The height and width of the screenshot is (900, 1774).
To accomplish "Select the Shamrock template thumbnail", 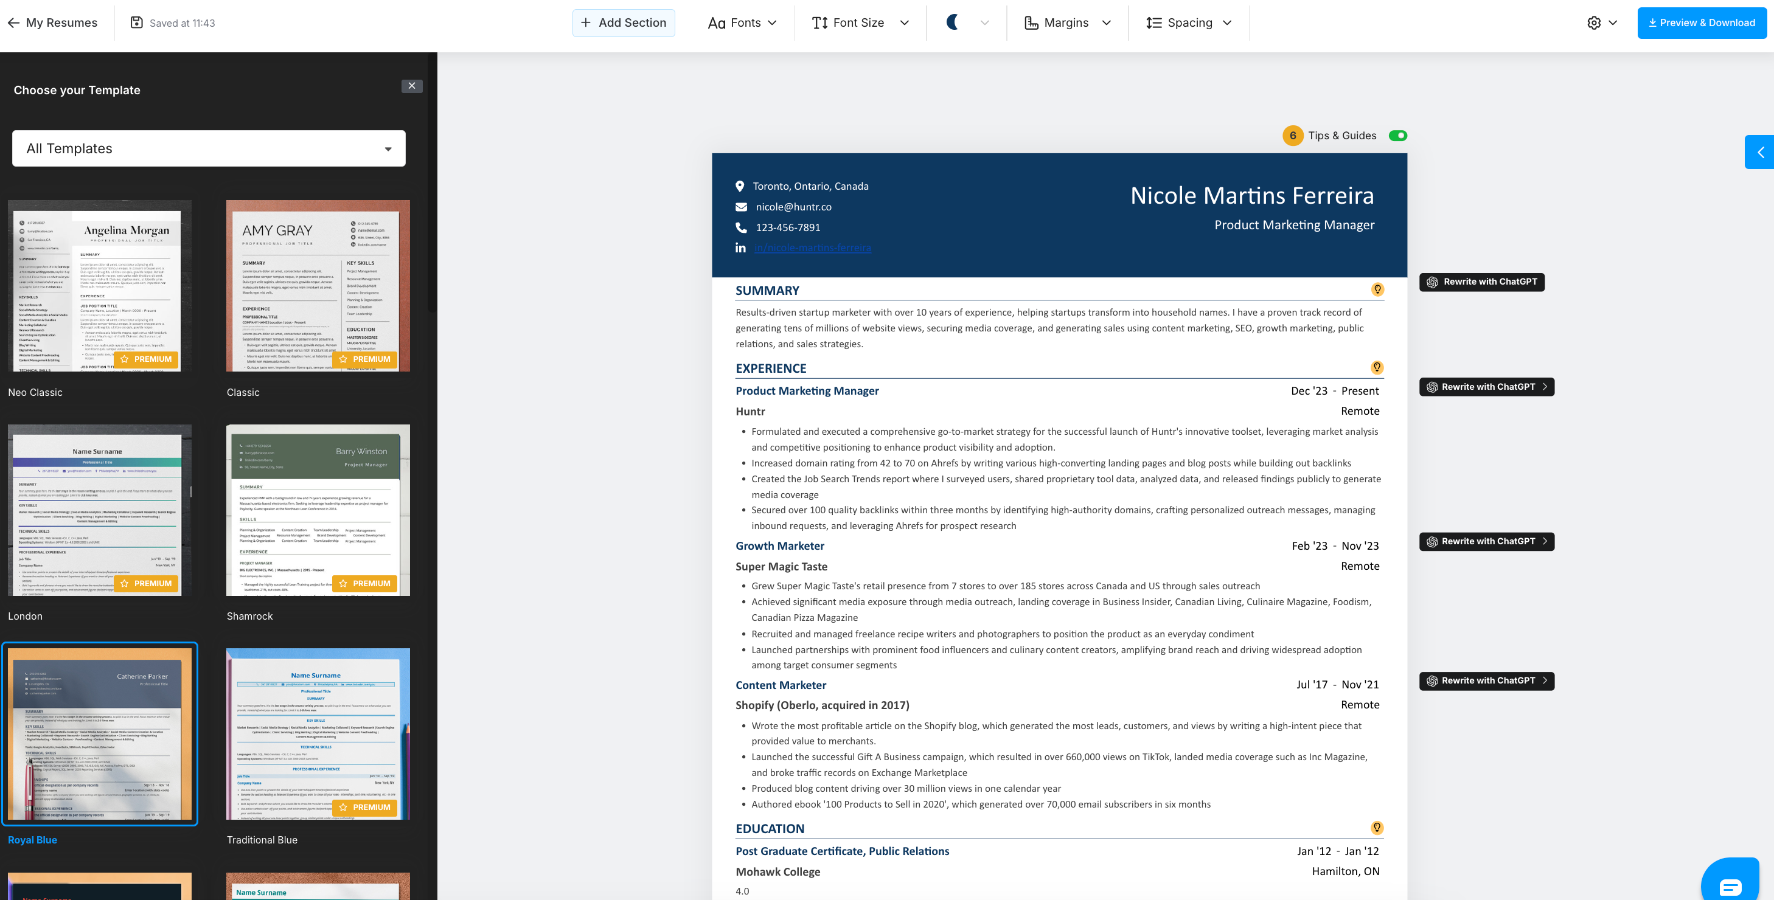I will pyautogui.click(x=318, y=510).
